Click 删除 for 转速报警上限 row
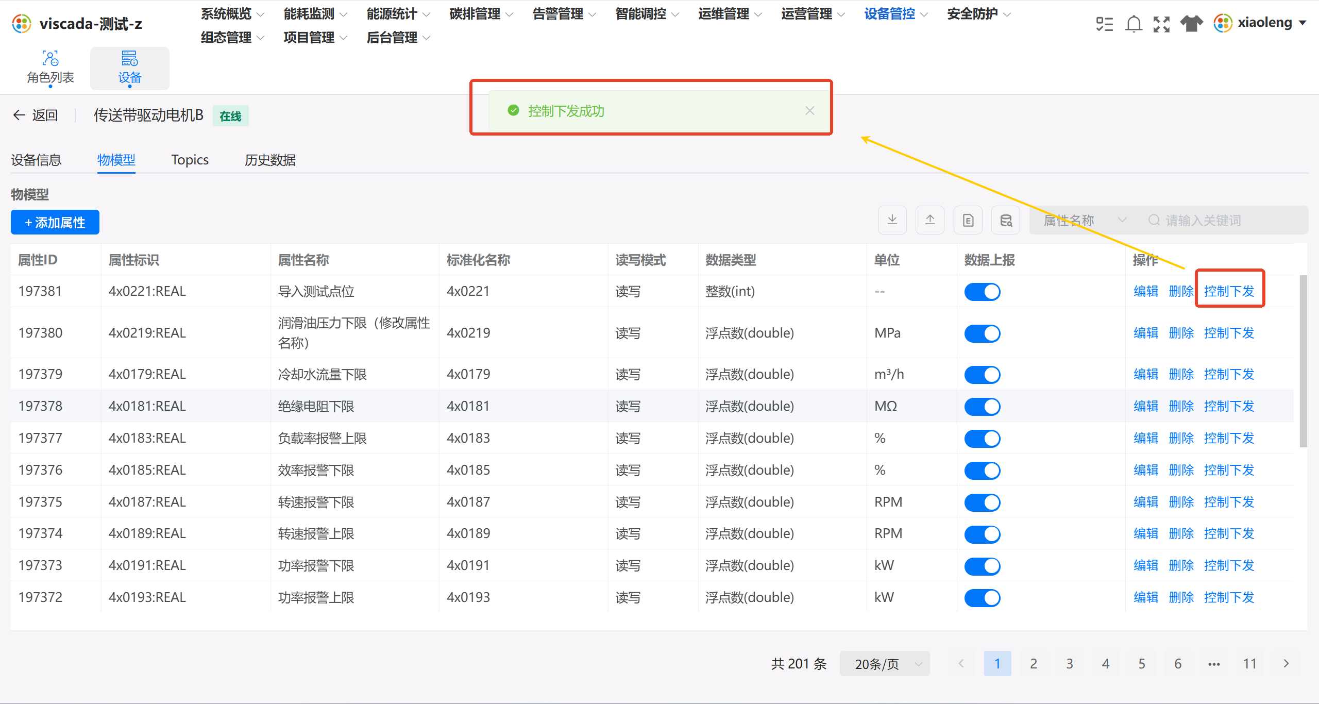The image size is (1319, 704). [x=1181, y=533]
